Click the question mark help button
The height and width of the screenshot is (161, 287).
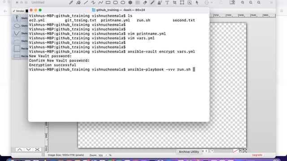(x=212, y=151)
